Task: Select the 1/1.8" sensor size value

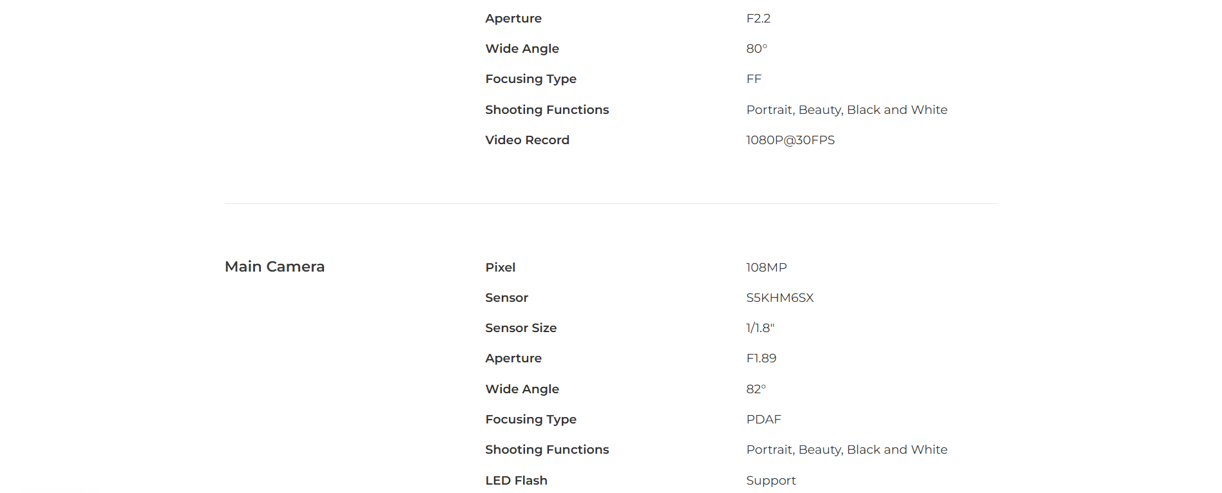Action: tap(760, 328)
